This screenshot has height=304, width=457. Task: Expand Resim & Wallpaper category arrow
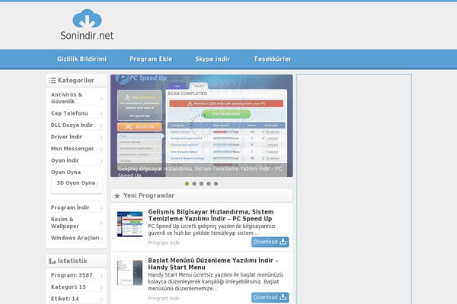101,223
